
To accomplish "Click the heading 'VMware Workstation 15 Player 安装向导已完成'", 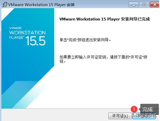I will coord(104,19).
